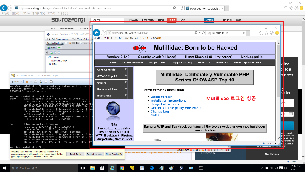Refresh the SourceForge download page

[182, 8]
